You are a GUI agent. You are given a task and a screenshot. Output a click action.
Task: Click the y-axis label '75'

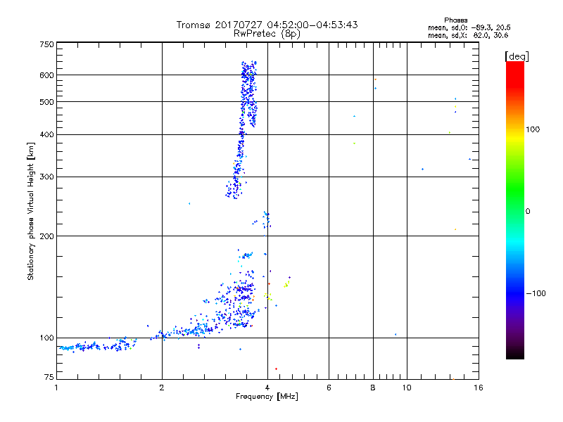(49, 377)
